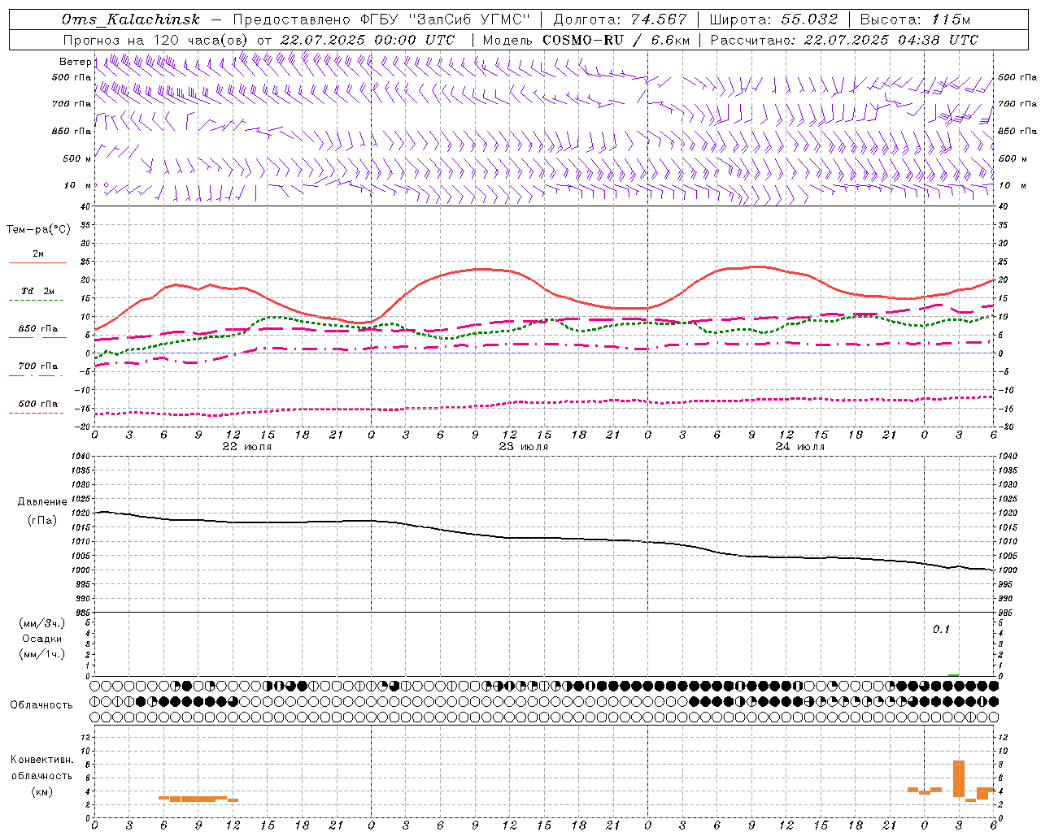Click the calculation time 22.07.2025 04:38 UTC
Image resolution: width=1041 pixels, height=832 pixels.
pyautogui.click(x=891, y=40)
